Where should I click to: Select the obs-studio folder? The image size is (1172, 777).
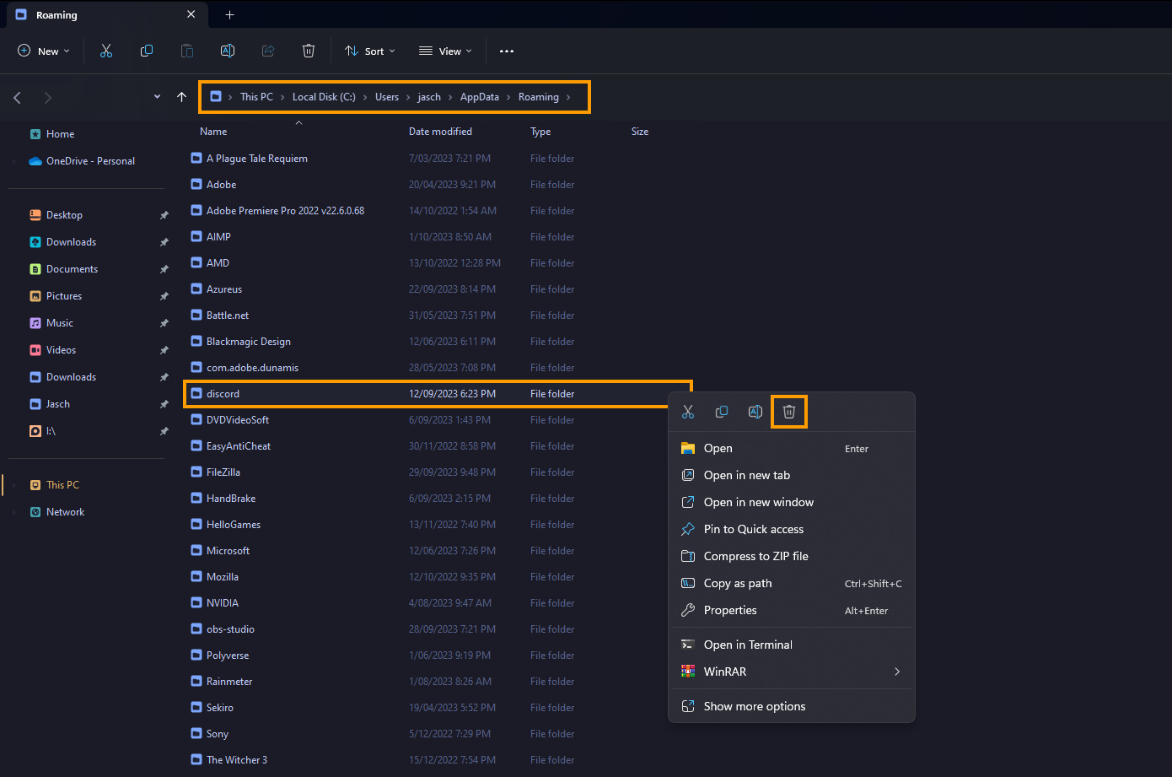tap(230, 629)
